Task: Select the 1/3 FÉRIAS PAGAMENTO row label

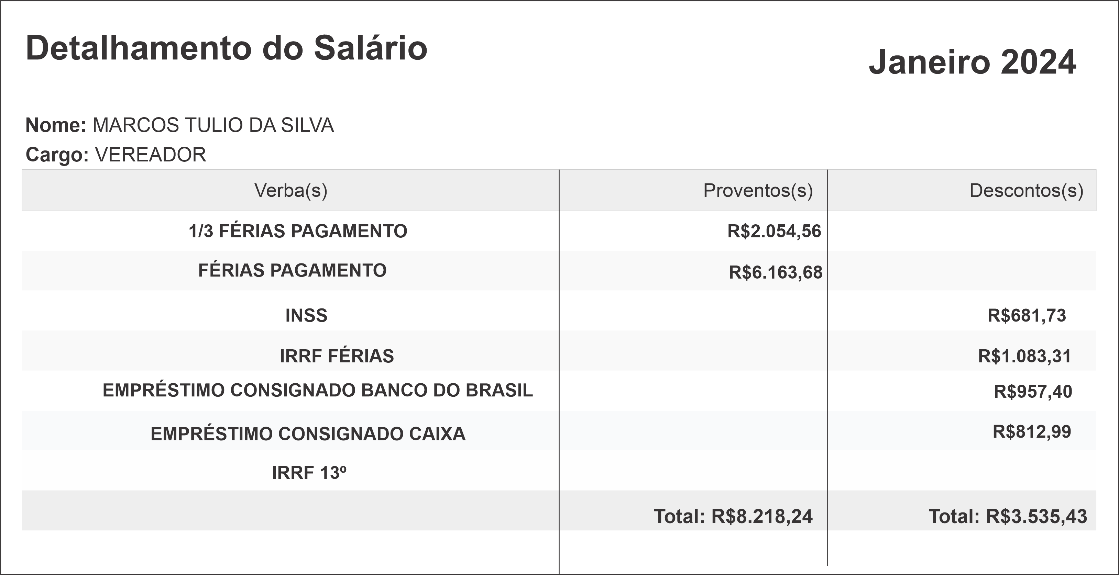Action: (x=298, y=231)
